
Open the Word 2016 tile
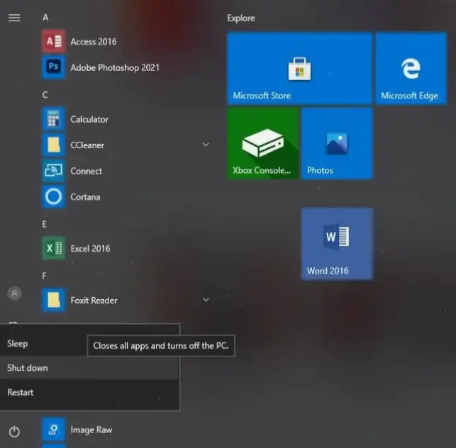point(337,244)
